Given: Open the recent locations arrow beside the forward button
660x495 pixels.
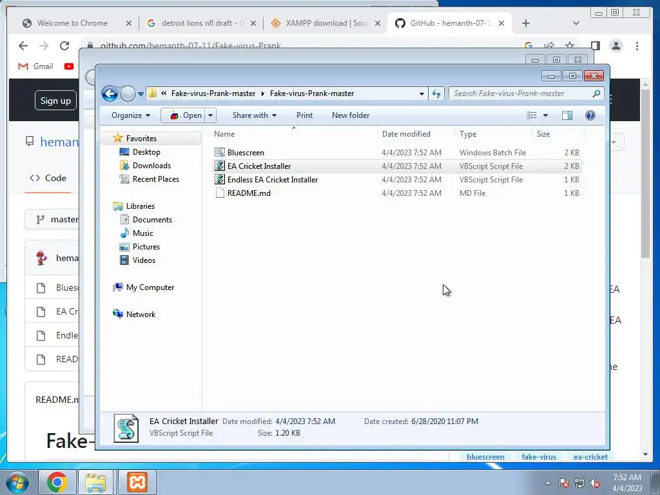Looking at the screenshot, I should click(141, 94).
